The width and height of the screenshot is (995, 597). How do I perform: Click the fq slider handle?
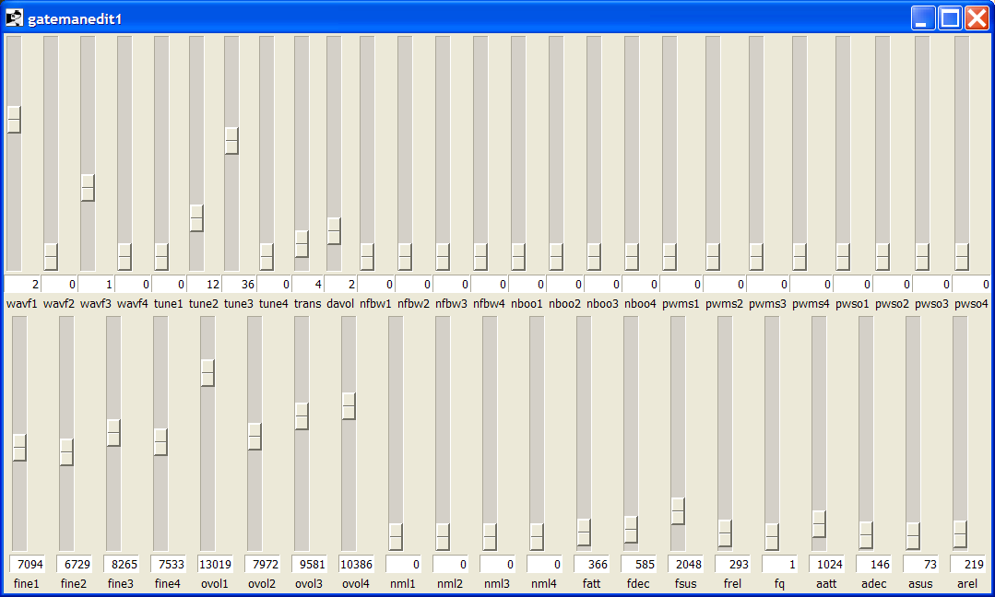[772, 537]
